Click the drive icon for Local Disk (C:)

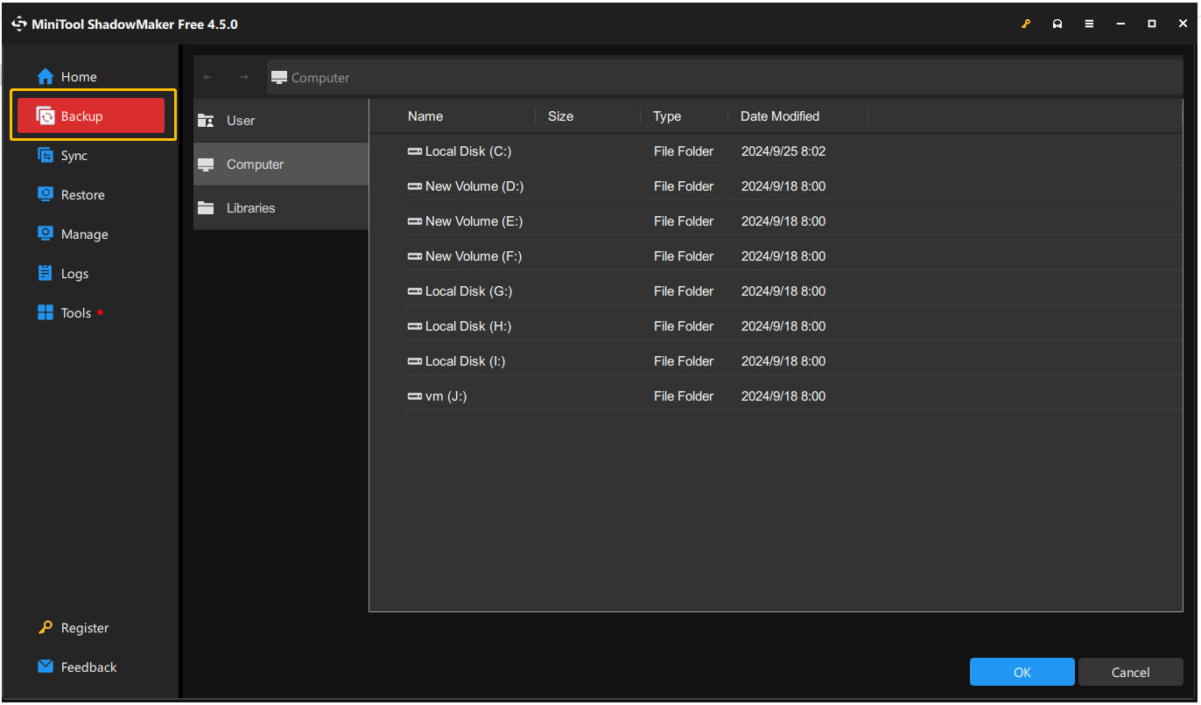415,151
